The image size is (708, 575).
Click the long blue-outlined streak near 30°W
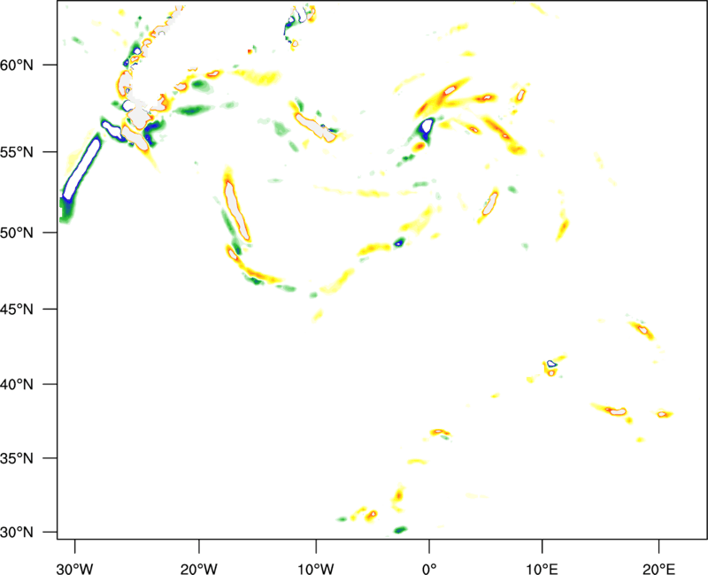(x=82, y=169)
